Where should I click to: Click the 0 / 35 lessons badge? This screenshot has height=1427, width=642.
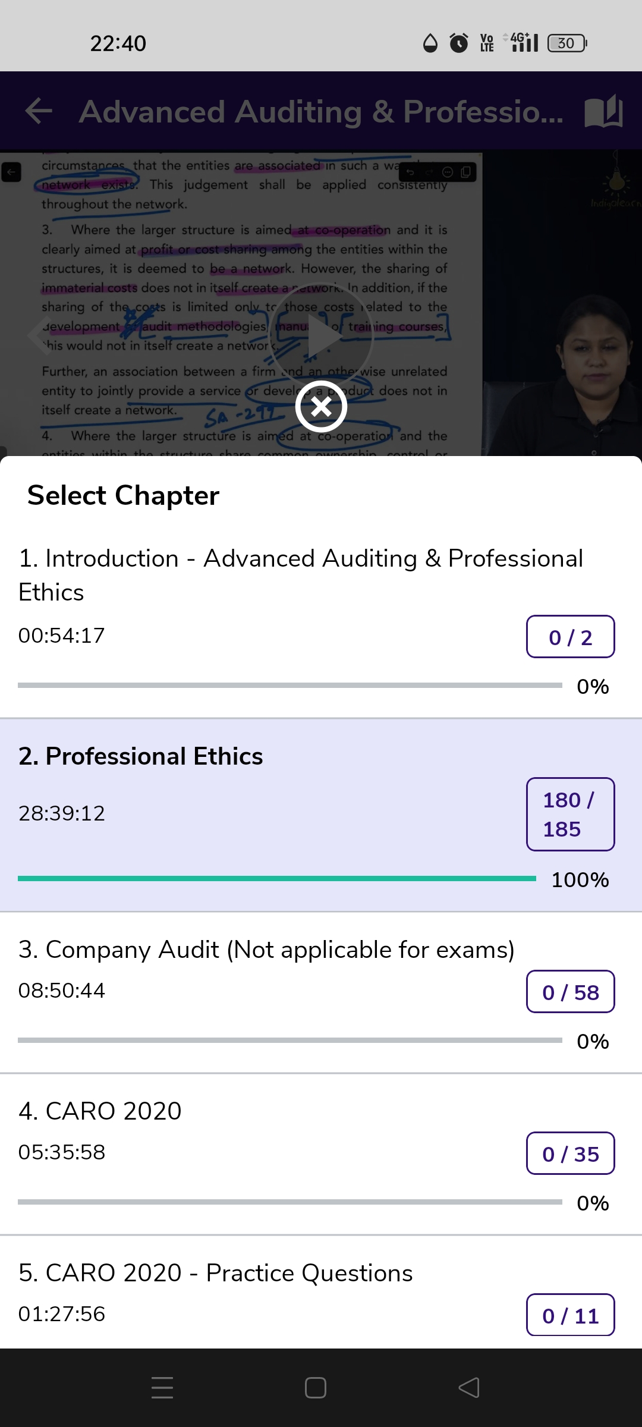tap(570, 1153)
